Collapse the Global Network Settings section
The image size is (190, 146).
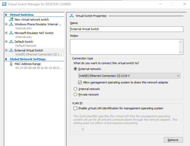[x=6, y=59]
